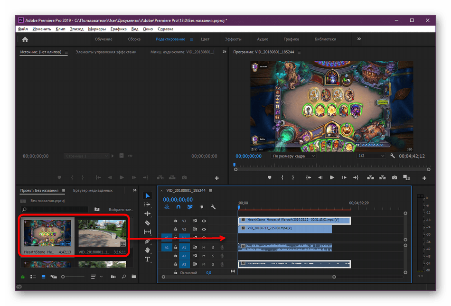Open Program monitor button editor plus
Image resolution: width=451 pixels, height=306 pixels.
424,178
